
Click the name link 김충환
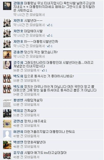(x=18, y=52)
